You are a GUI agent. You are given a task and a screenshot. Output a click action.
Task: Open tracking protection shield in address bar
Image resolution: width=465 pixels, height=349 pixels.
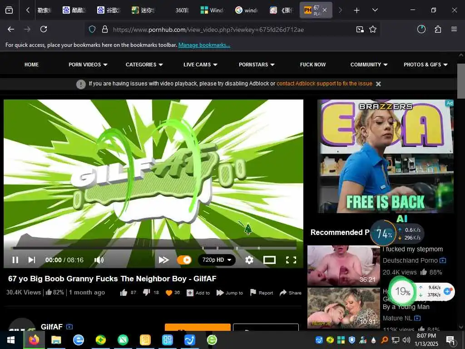[92, 29]
